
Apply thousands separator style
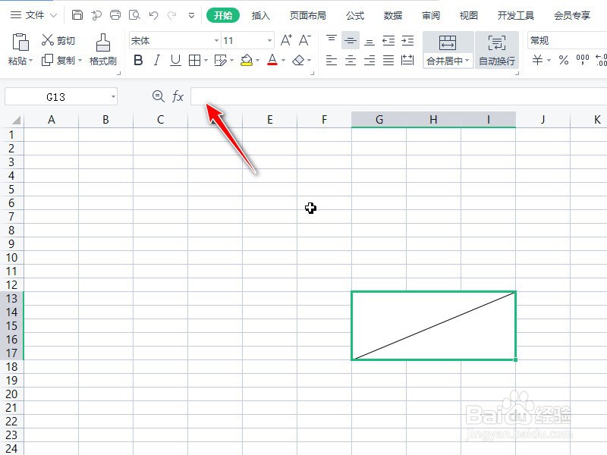click(x=583, y=59)
